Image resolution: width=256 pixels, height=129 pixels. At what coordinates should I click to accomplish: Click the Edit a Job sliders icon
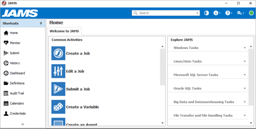(58, 71)
